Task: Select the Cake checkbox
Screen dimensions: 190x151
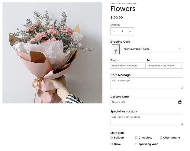Action: click(x=112, y=144)
